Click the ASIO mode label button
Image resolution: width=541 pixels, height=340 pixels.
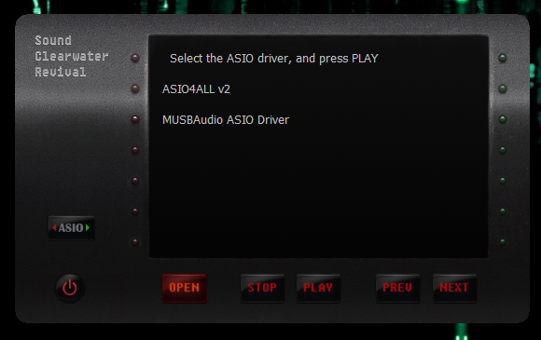point(71,227)
